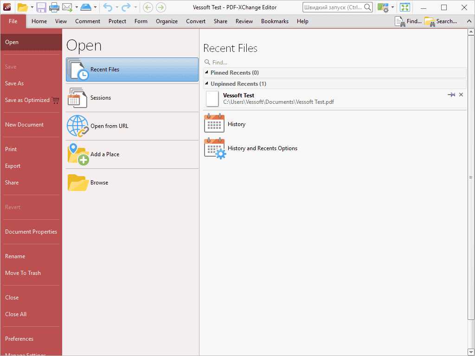The height and width of the screenshot is (356, 475).
Task: Click the Print icon in quick toolbar
Action: pos(54,7)
